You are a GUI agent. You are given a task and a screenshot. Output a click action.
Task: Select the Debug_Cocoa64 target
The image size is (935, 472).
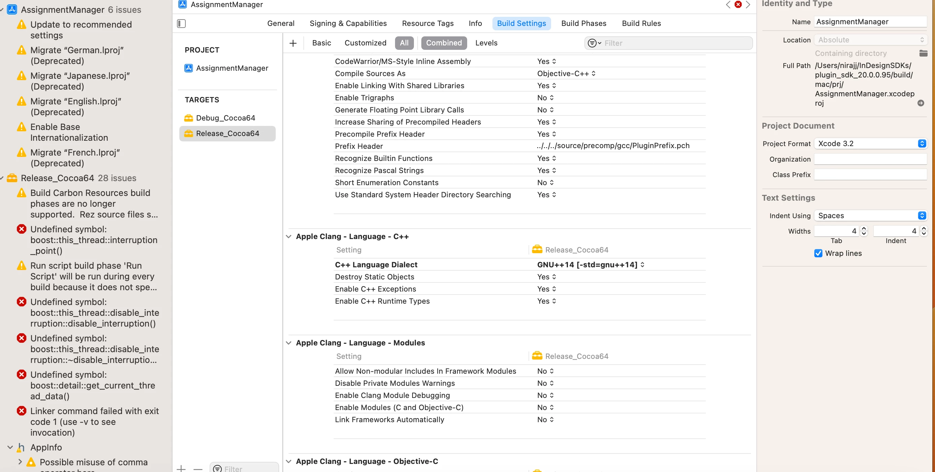point(225,118)
